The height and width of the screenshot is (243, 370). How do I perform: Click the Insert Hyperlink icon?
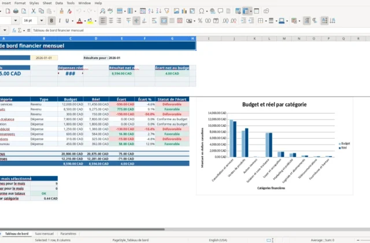pos(212,11)
